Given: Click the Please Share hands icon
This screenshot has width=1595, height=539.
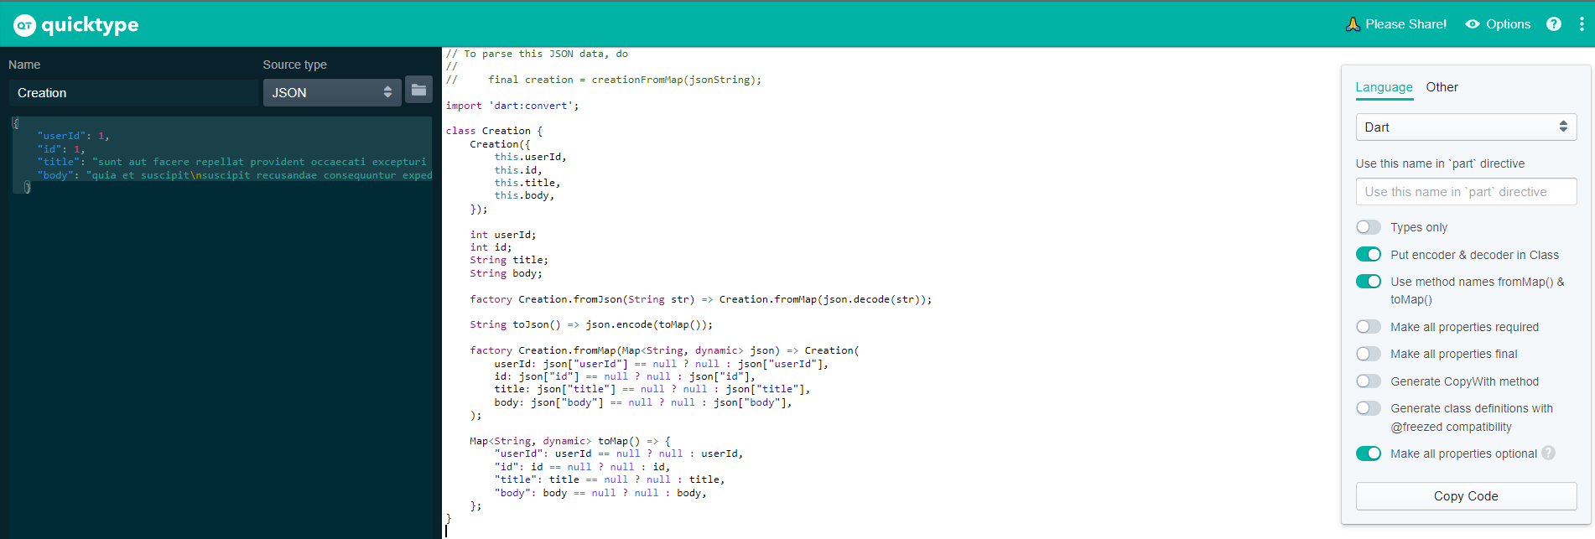Looking at the screenshot, I should (1353, 24).
